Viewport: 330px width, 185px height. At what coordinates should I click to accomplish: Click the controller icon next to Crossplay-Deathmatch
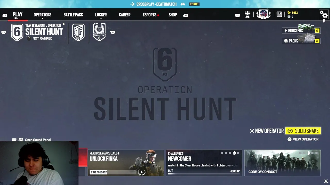click(183, 4)
